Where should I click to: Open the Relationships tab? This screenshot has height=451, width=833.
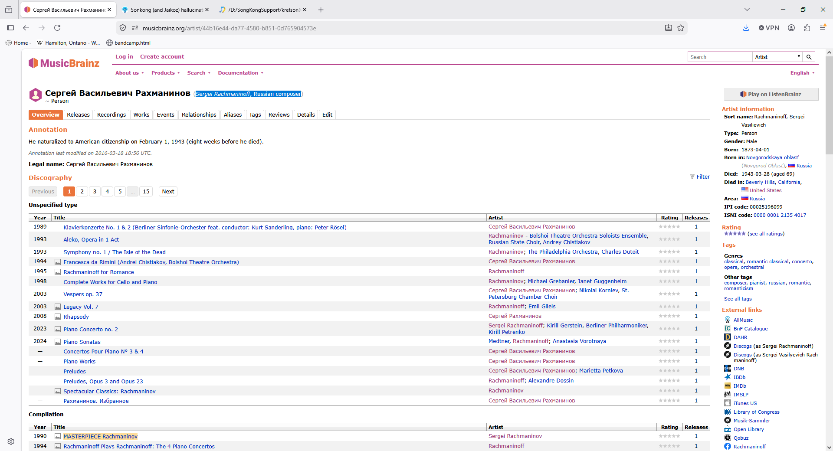199,115
